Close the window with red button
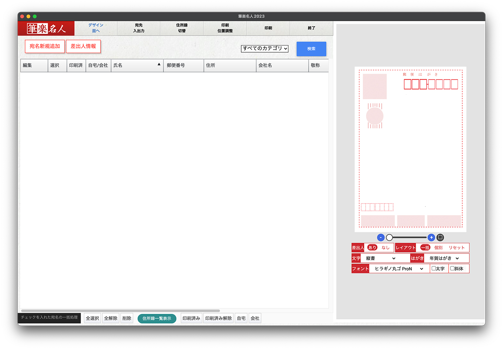The height and width of the screenshot is (349, 503). tap(22, 16)
